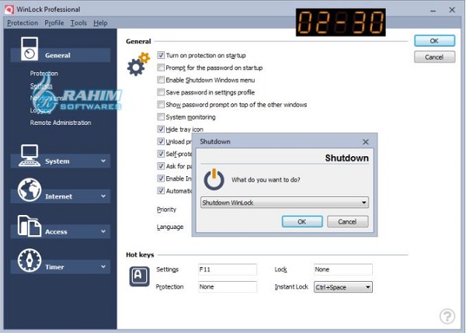Open the Tools menu
The width and height of the screenshot is (466, 333).
point(78,23)
